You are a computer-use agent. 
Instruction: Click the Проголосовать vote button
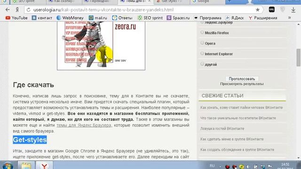point(242,79)
